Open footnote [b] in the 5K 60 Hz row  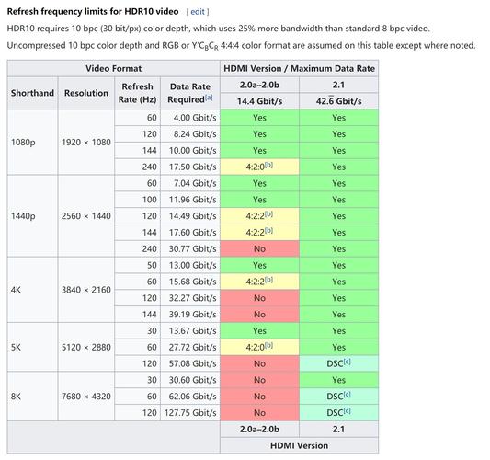(268, 345)
